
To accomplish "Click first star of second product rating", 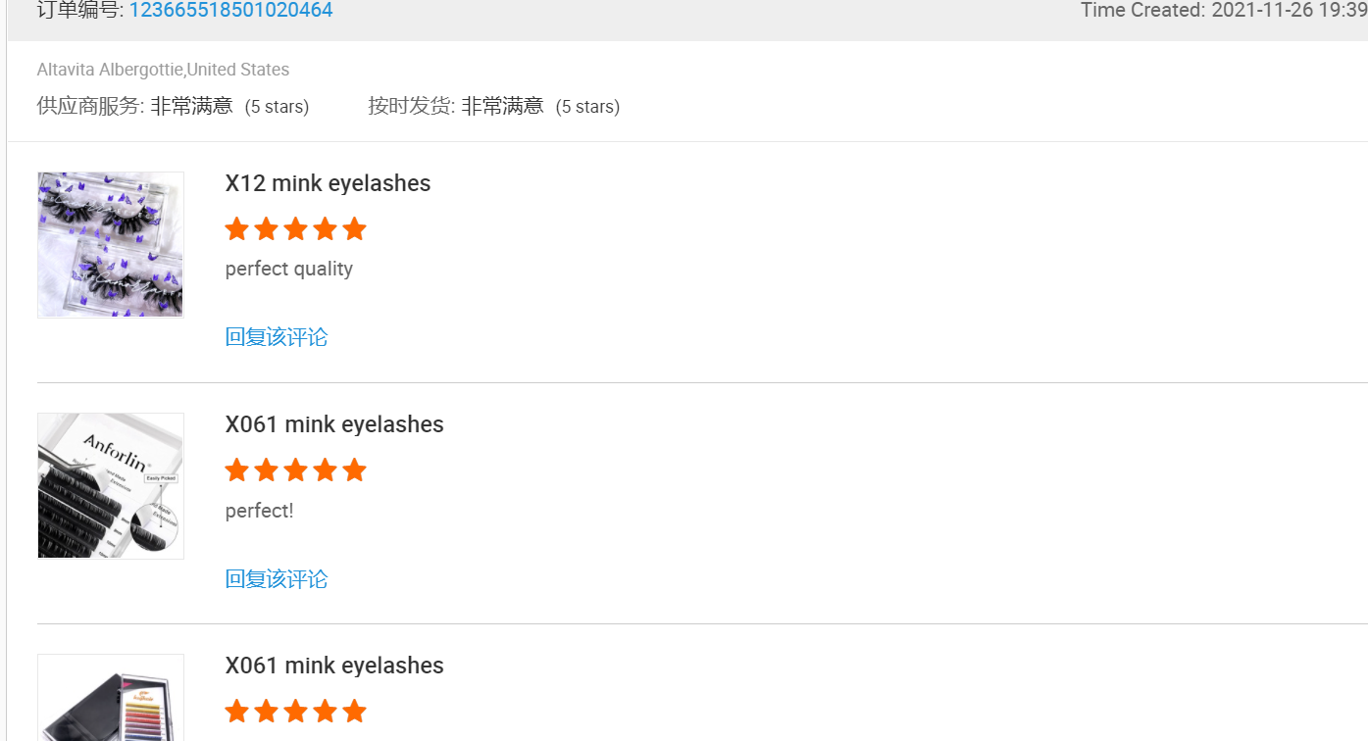I will tap(236, 470).
